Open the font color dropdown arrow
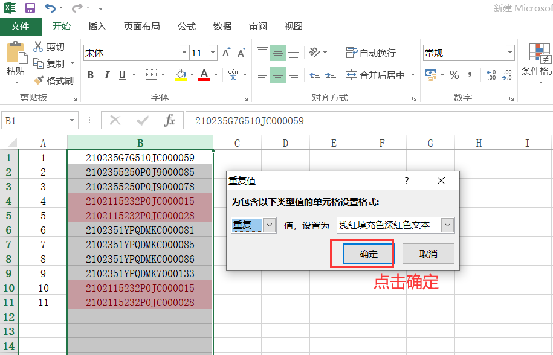This screenshot has width=553, height=355. 216,75
